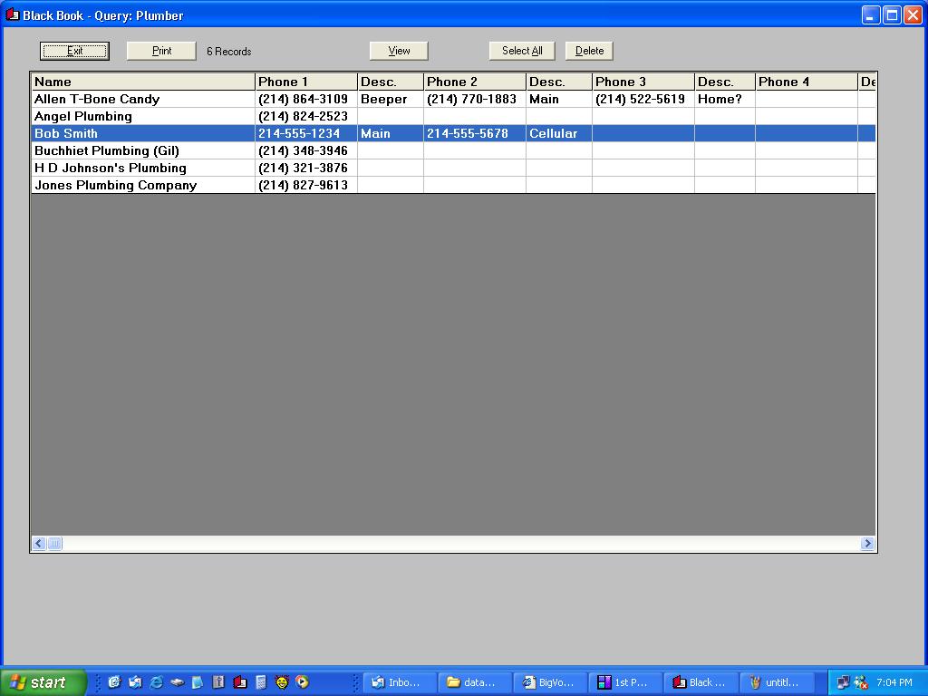
Task: Click the Black Book title bar icon
Action: pos(12,14)
